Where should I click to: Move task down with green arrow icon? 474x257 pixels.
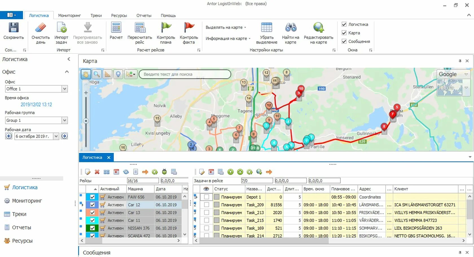pos(240,172)
